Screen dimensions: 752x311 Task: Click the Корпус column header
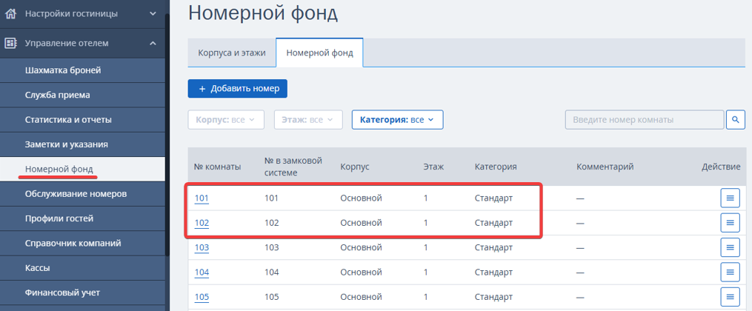(x=355, y=167)
